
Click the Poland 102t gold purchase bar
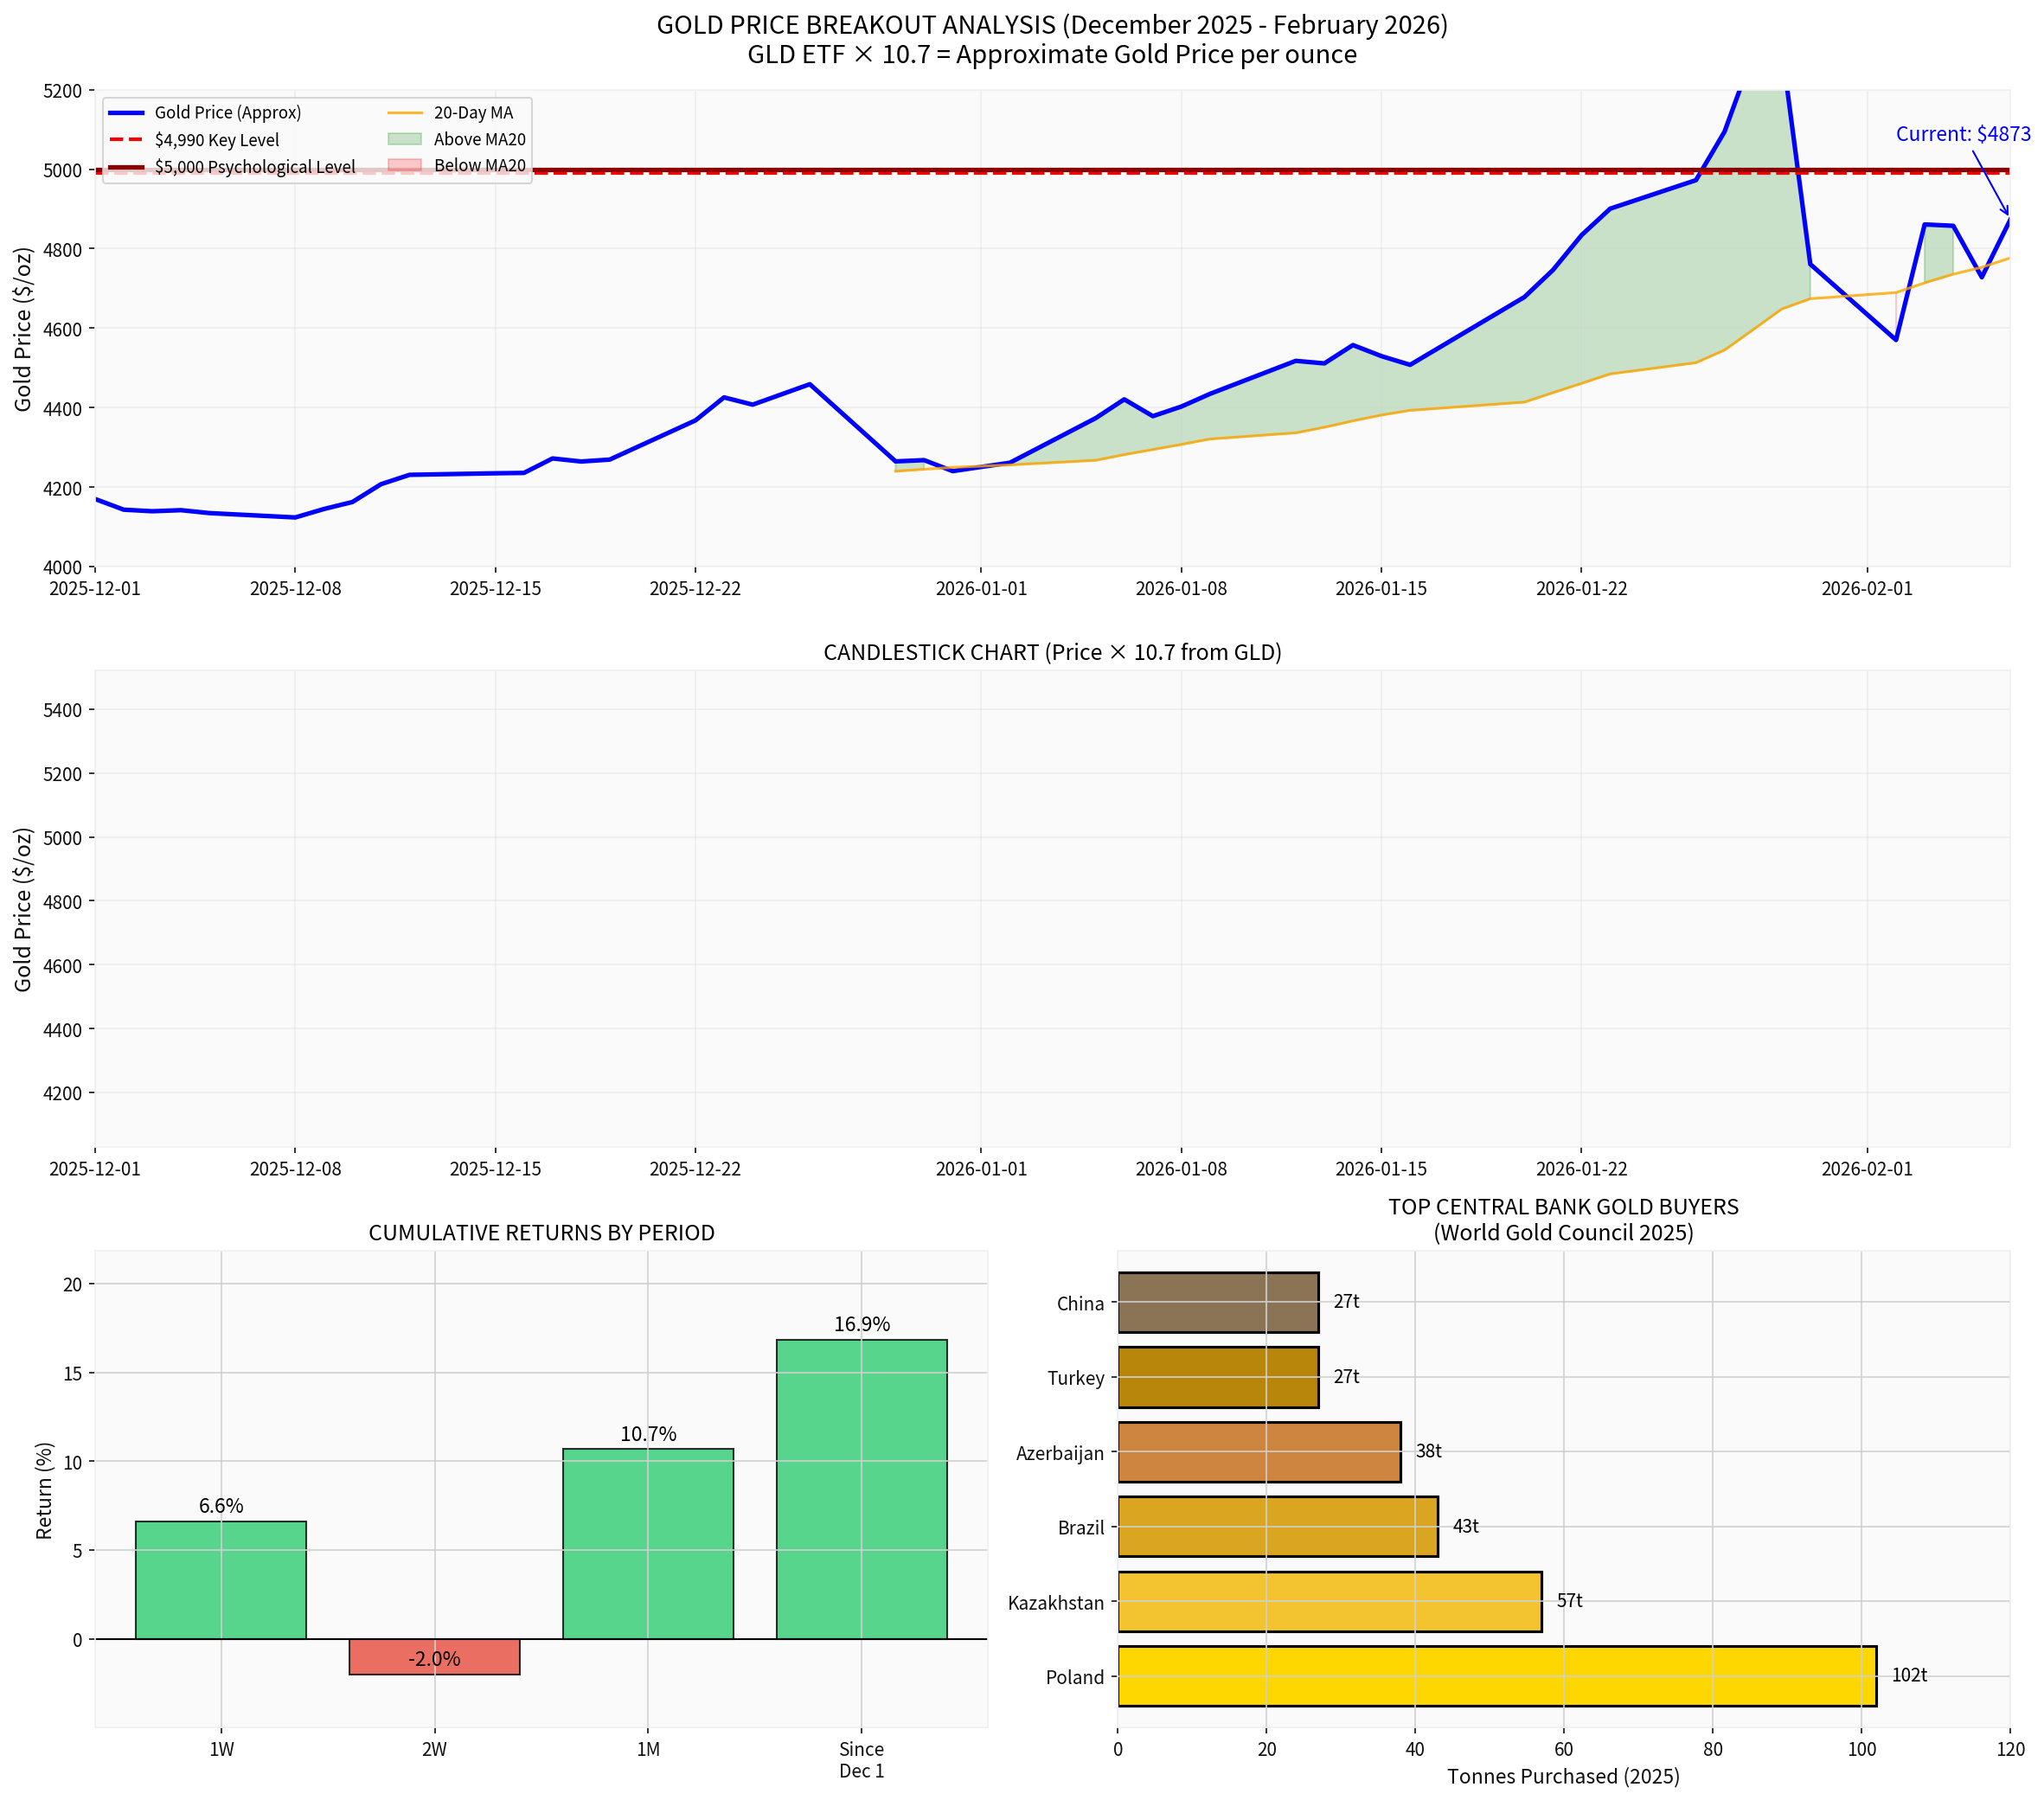pos(1500,1677)
